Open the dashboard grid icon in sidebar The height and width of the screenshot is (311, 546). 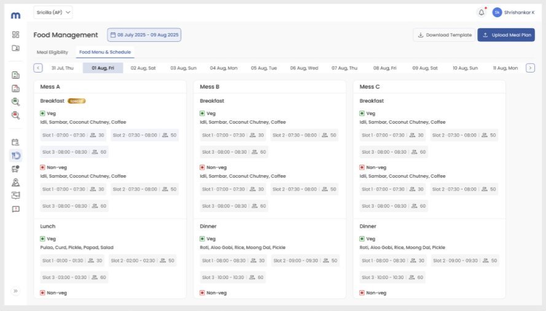pos(16,34)
